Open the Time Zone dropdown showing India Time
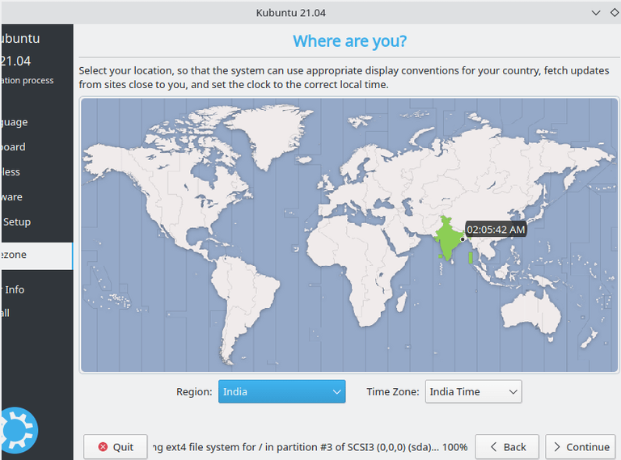The width and height of the screenshot is (621, 460). click(473, 391)
